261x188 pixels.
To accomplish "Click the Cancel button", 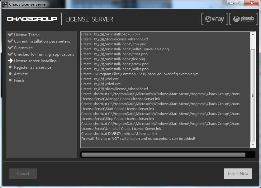I will 23,174.
